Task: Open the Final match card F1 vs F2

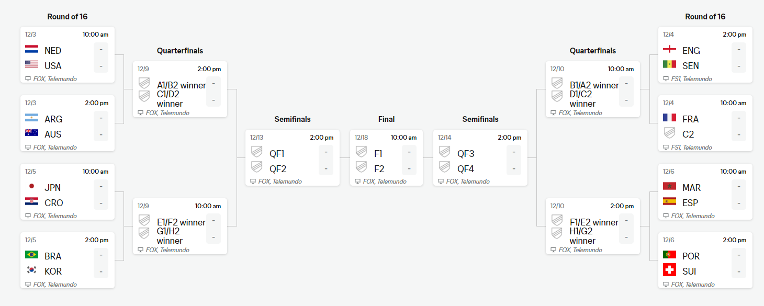Action: pos(386,157)
